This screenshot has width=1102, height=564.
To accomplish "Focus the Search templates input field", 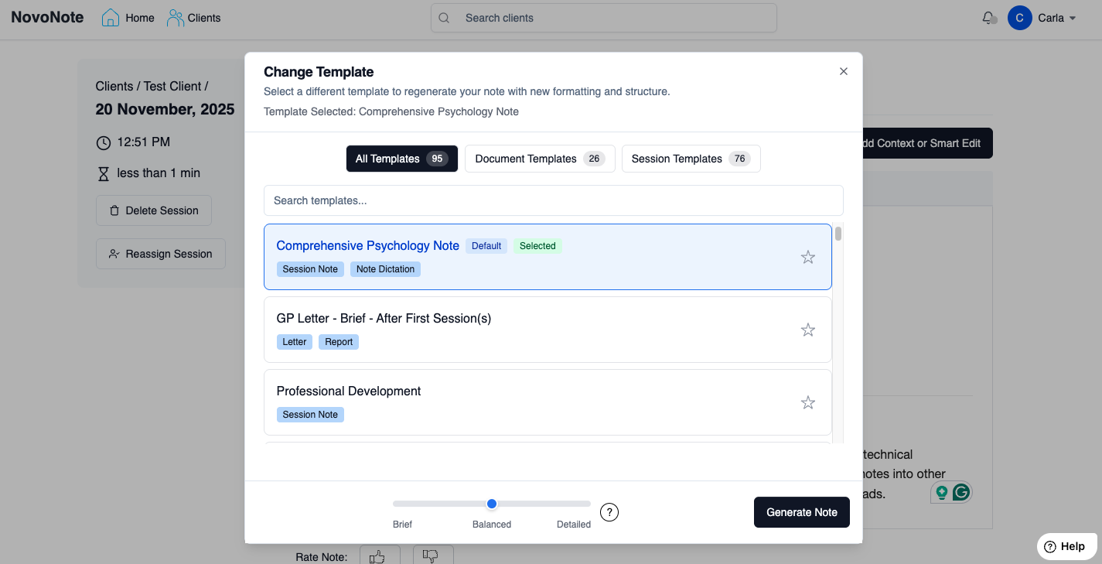I will pyautogui.click(x=553, y=200).
